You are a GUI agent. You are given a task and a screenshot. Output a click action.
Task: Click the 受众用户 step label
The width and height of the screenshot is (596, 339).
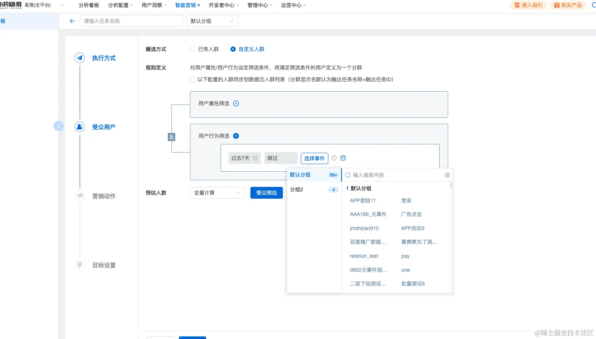coord(104,127)
